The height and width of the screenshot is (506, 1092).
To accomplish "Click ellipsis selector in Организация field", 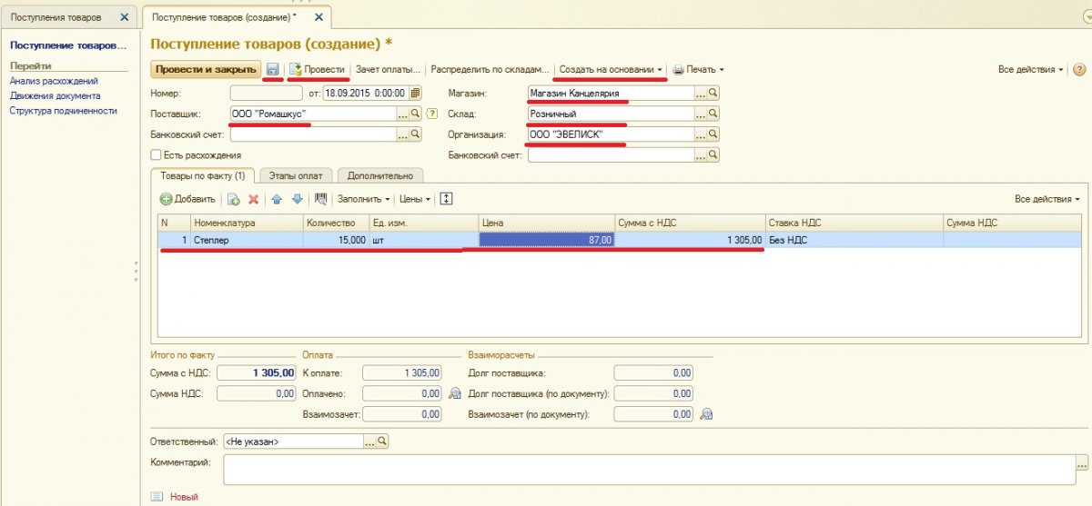I will [x=701, y=134].
